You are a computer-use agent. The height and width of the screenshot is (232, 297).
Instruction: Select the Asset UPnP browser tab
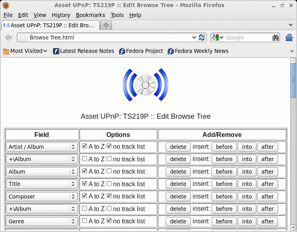pos(50,25)
